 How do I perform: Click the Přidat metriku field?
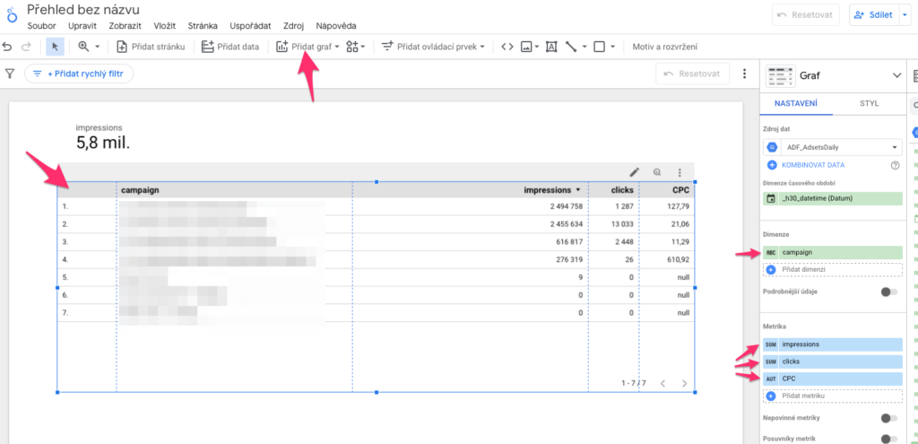click(833, 396)
